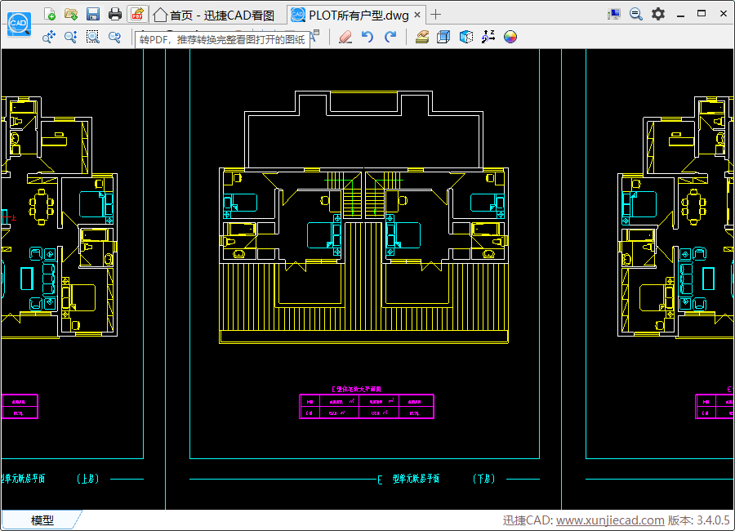Activate the zoom window tool

click(93, 37)
